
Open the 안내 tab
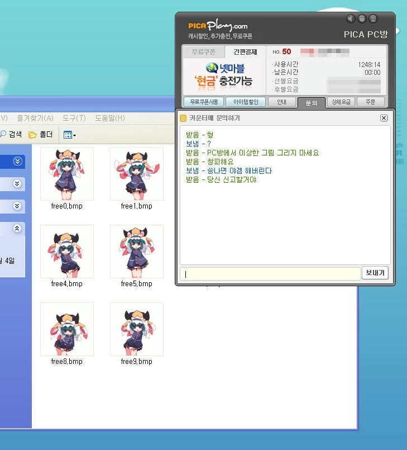tap(281, 102)
